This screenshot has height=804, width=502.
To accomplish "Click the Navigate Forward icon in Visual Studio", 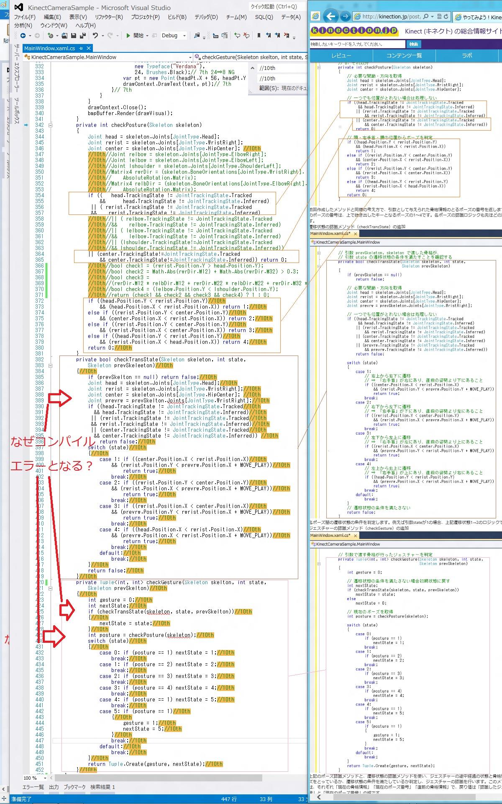I will (x=37, y=36).
